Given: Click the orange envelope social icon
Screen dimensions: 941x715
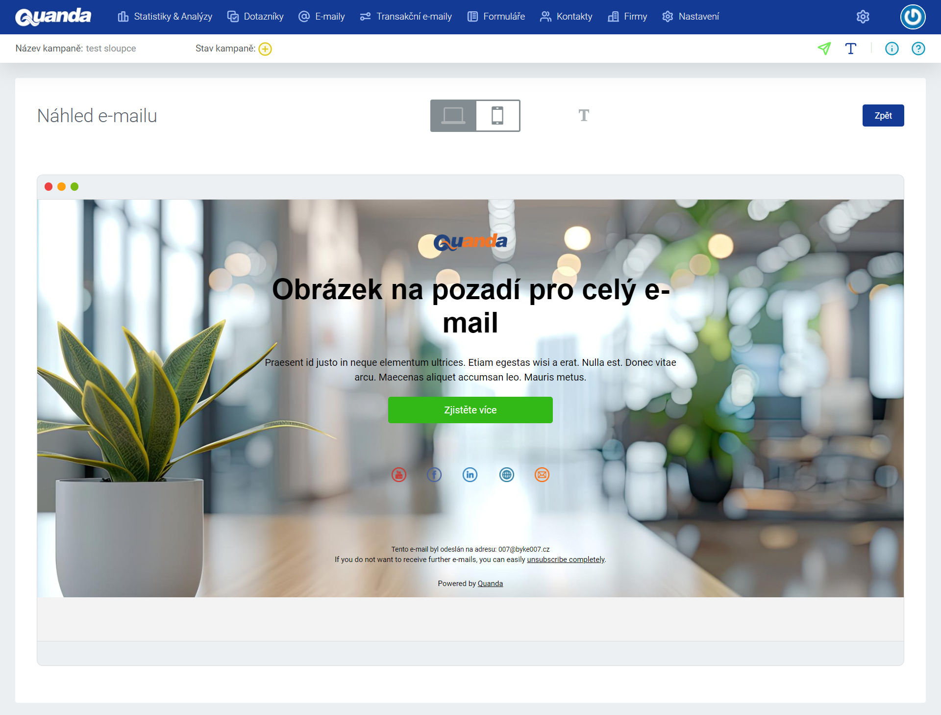Looking at the screenshot, I should point(542,475).
